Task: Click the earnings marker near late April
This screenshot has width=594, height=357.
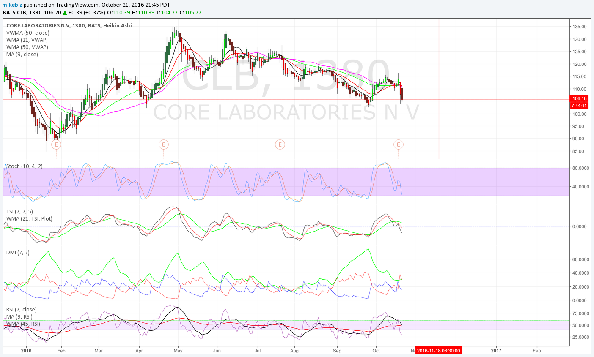Action: tap(164, 144)
